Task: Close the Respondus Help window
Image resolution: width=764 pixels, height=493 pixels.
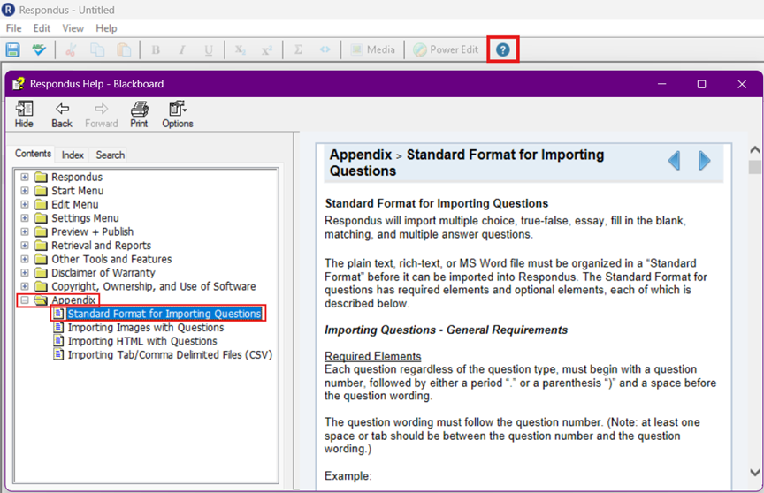Action: pos(742,84)
